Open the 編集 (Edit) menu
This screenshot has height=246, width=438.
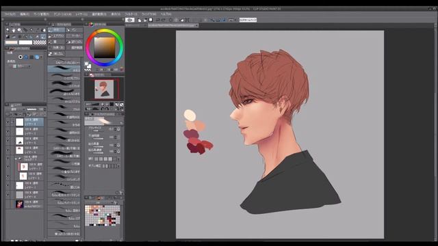(25, 14)
